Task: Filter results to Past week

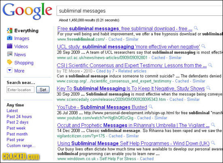Action: (16, 128)
